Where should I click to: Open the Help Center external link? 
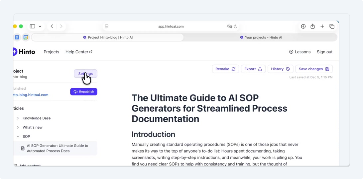coord(79,52)
